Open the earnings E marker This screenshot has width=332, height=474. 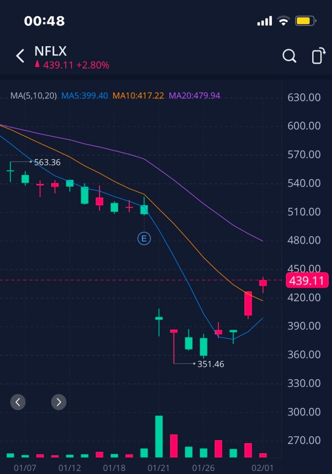point(144,238)
